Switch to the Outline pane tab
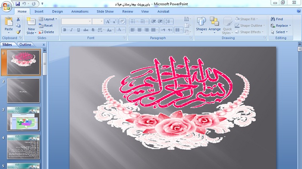Viewport: 302px width, 169px height. coord(25,45)
